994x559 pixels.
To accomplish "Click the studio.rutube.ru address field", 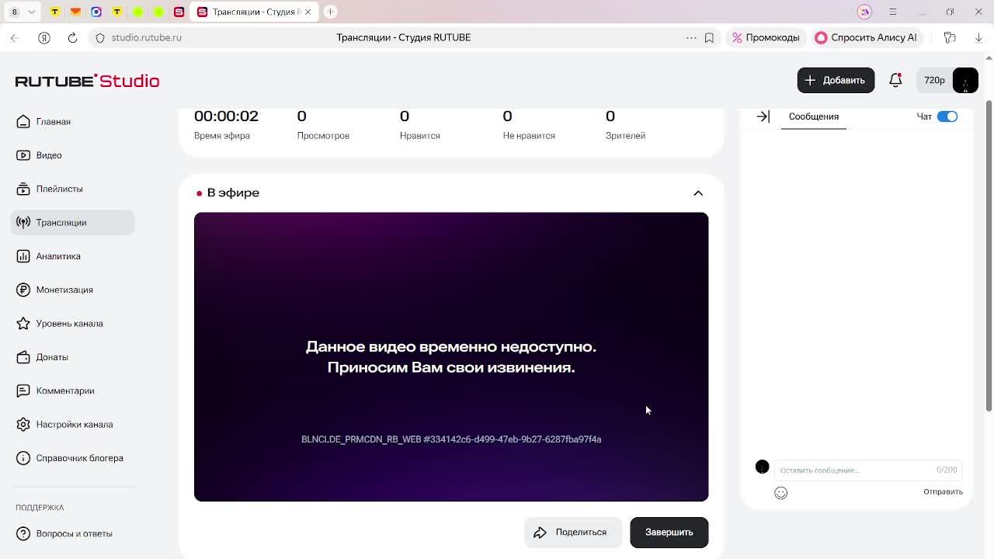I will (x=146, y=37).
